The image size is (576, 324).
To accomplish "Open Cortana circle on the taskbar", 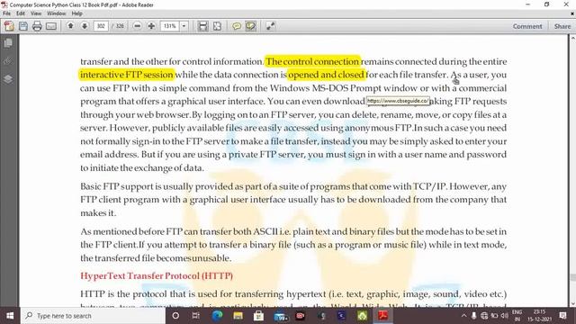I will coord(175,316).
